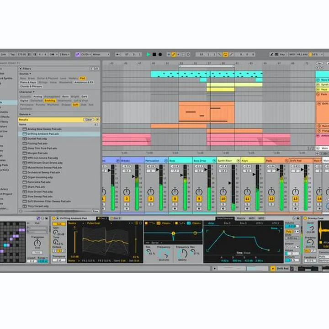Switch to the Osc 2 tab

click(x=116, y=218)
